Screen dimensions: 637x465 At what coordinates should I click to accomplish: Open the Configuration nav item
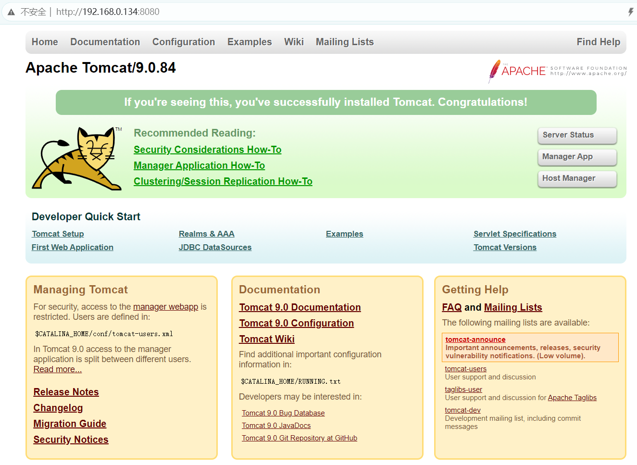[x=184, y=42]
